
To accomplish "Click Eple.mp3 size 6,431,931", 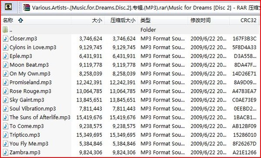I will coord(91,56).
